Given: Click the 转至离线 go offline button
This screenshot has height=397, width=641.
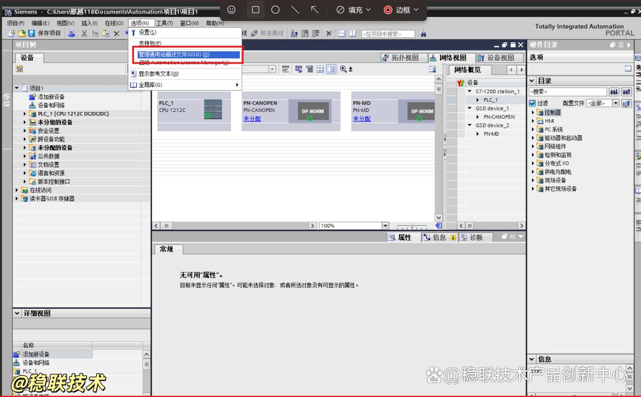Looking at the screenshot, I should click(x=268, y=34).
